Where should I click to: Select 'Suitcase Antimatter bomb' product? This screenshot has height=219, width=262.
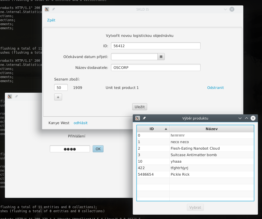[195, 155]
